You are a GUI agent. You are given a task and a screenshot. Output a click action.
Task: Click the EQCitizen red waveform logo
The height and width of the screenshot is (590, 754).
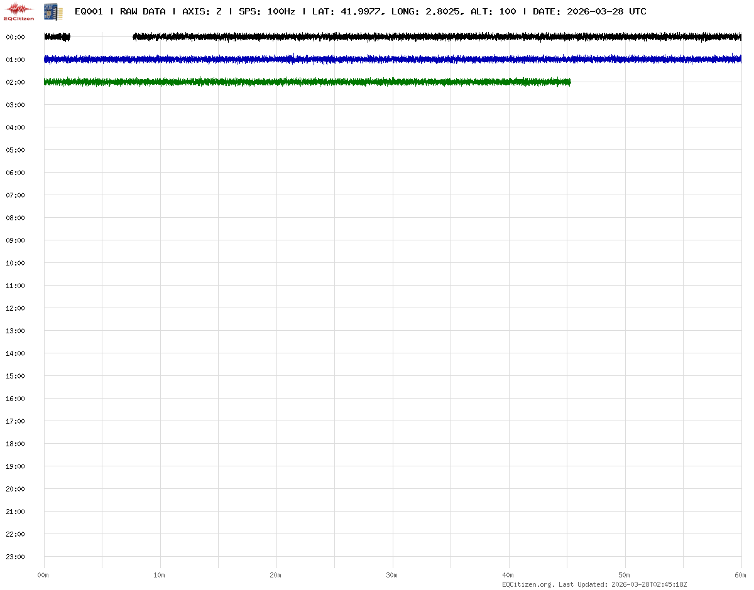pos(19,11)
